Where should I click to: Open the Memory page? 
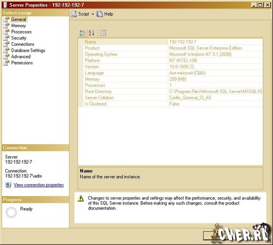19,26
